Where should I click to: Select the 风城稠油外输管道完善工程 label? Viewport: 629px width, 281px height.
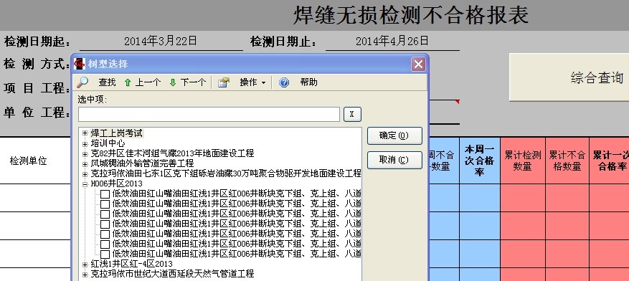pyautogui.click(x=142, y=163)
